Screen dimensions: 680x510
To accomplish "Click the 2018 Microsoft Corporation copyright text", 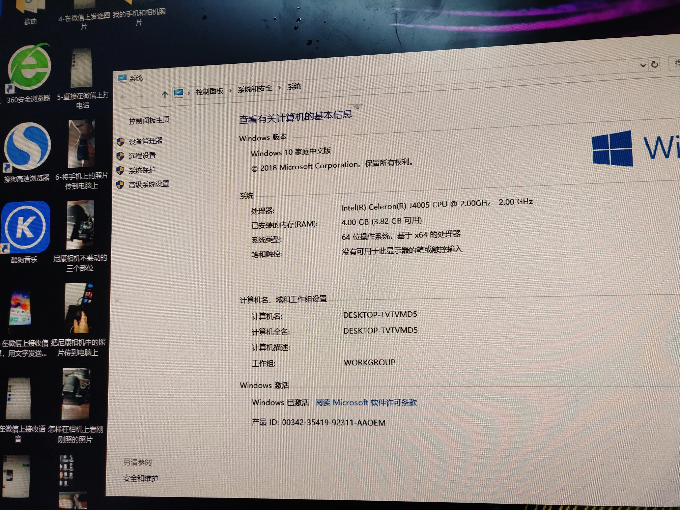I will point(332,165).
